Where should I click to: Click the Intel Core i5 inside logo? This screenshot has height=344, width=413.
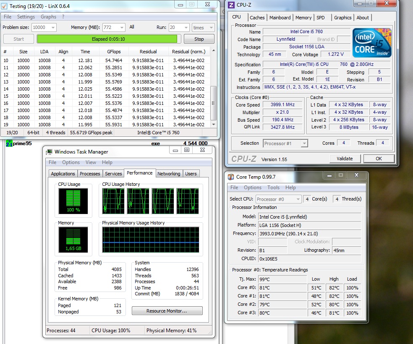click(372, 43)
